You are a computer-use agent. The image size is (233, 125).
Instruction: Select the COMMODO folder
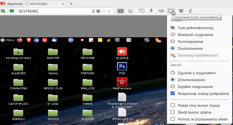pos(18,84)
